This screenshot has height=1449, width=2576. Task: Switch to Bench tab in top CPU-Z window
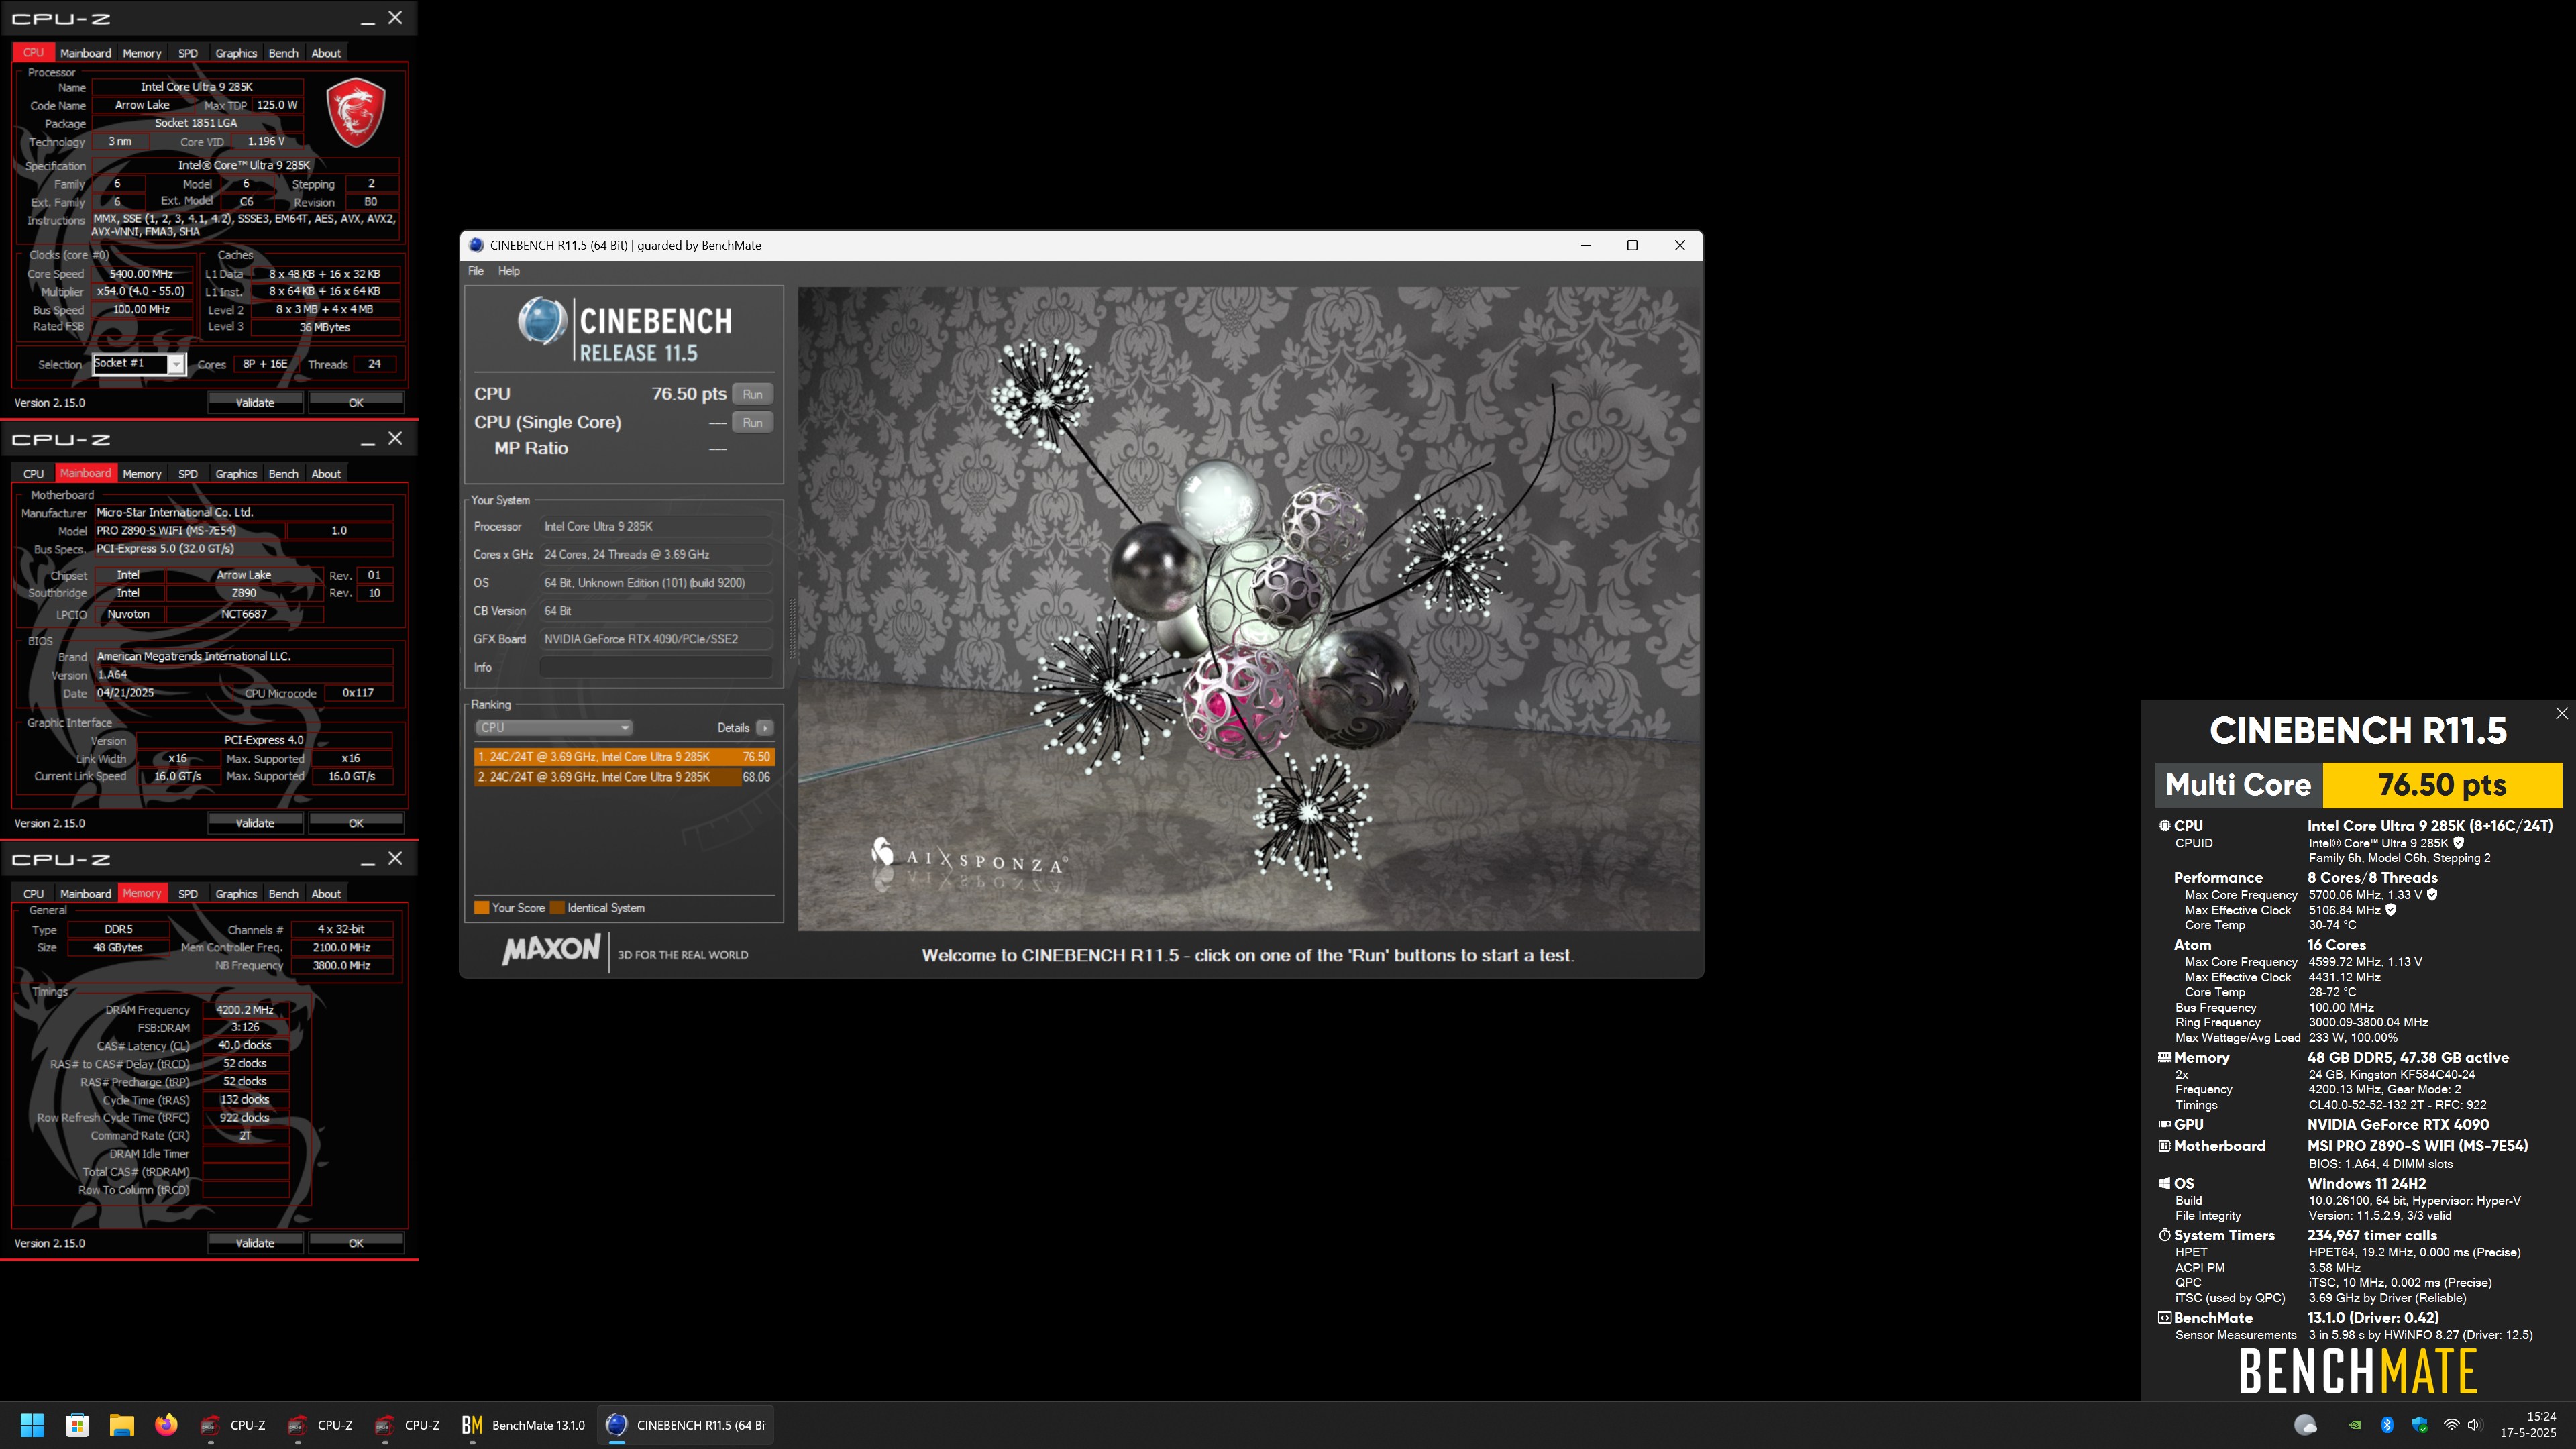point(283,53)
